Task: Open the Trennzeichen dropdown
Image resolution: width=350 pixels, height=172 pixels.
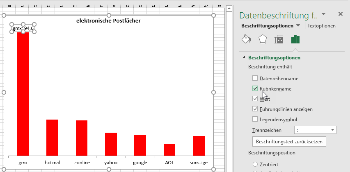Action: pyautogui.click(x=332, y=130)
